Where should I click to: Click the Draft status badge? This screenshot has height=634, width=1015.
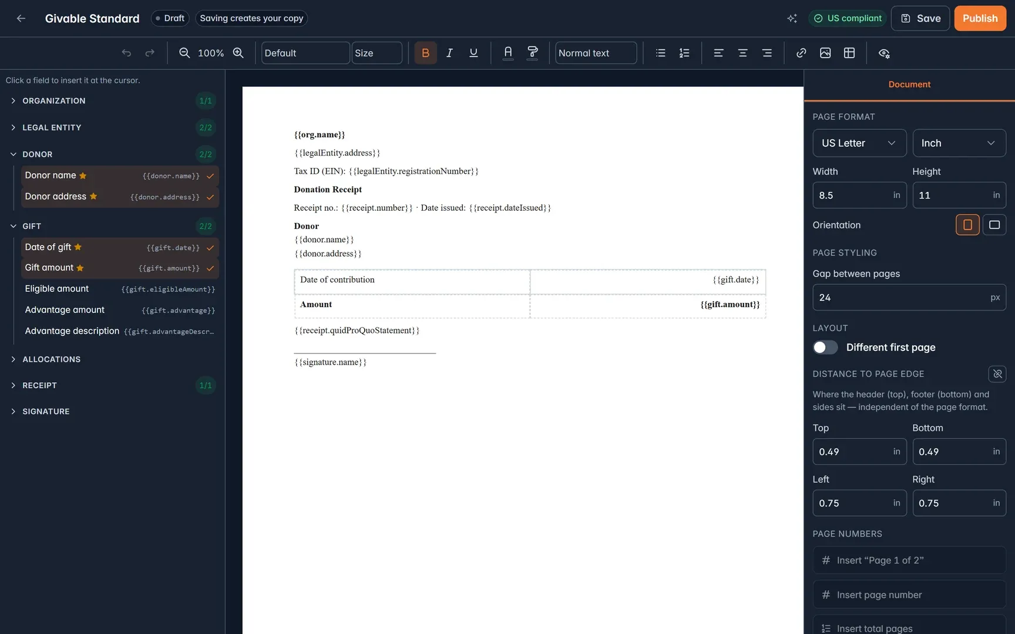(x=170, y=18)
